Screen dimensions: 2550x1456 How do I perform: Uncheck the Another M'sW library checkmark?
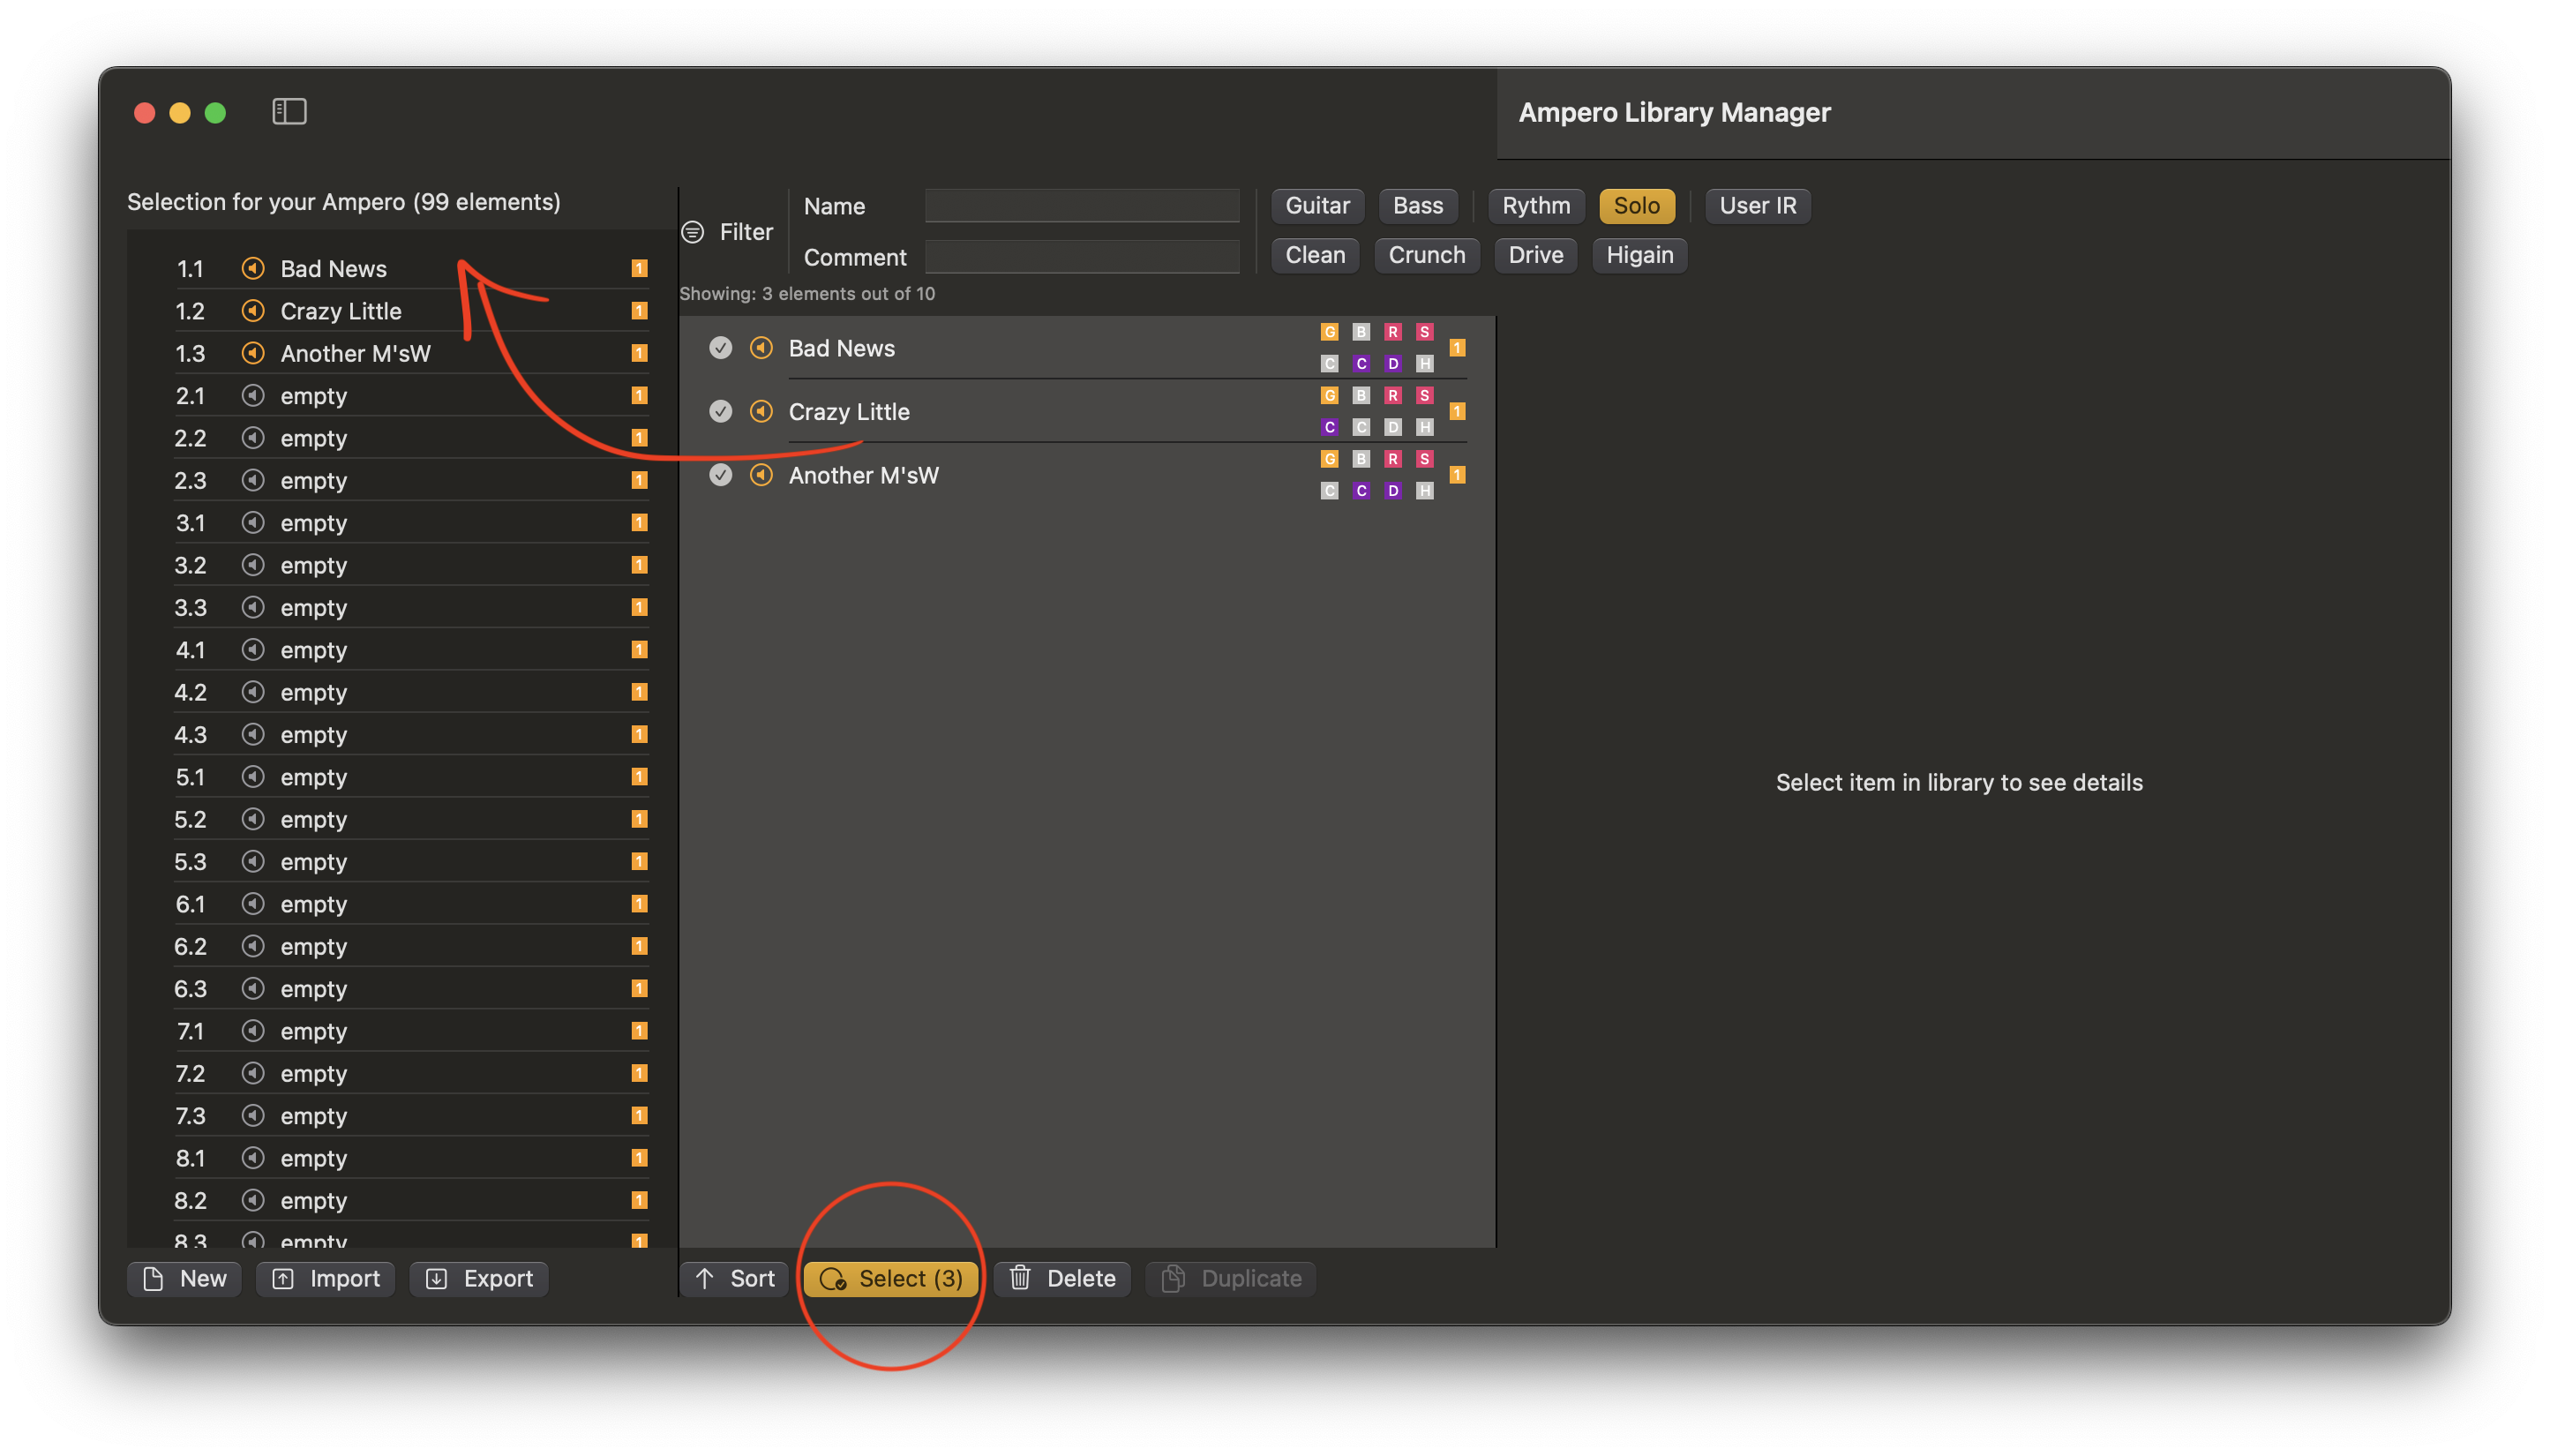point(720,475)
